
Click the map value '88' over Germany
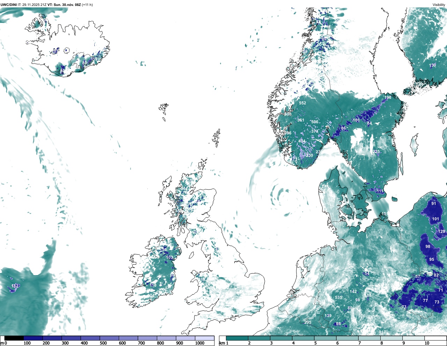click(369, 296)
